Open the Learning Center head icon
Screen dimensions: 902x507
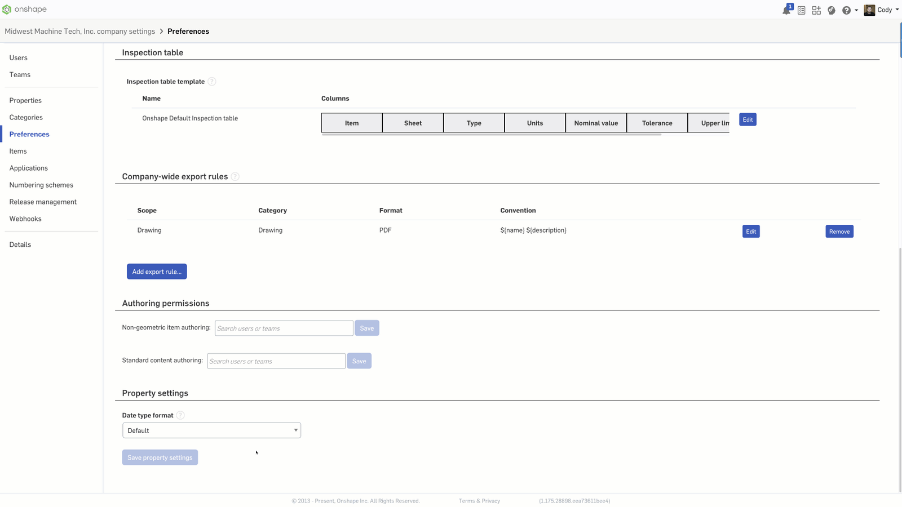831,10
